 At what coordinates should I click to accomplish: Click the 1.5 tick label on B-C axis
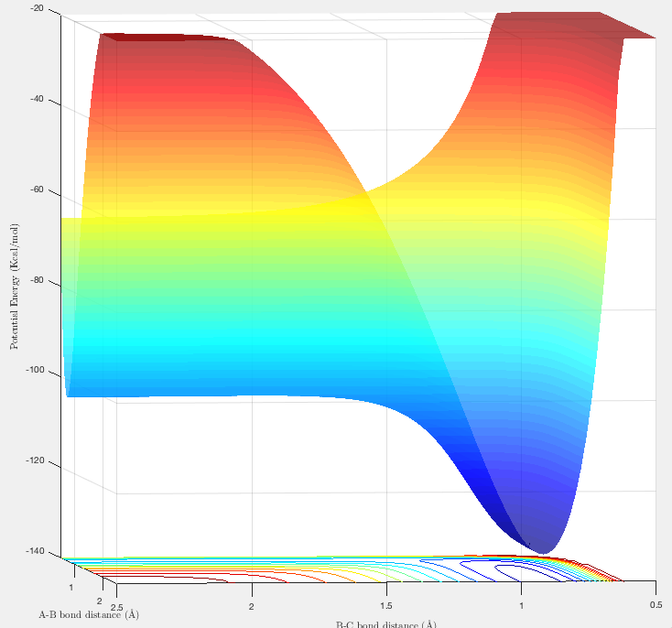click(x=386, y=605)
